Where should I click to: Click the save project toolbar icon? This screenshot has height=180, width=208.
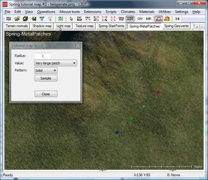pyautogui.click(x=25, y=19)
